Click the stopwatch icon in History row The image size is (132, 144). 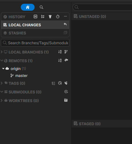pos(58,16)
